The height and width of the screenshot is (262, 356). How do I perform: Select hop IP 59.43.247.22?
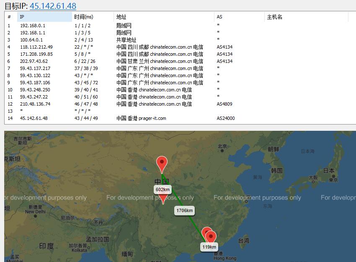(34, 97)
